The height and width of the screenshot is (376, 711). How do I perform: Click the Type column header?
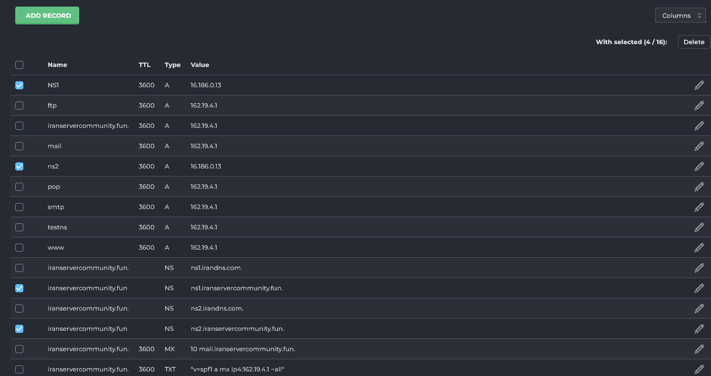(173, 65)
